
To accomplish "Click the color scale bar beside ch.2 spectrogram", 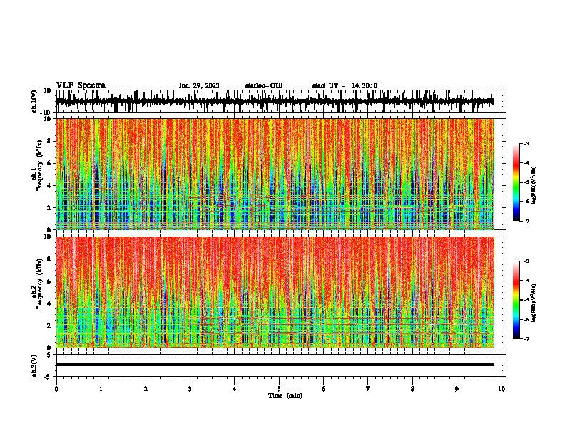I will point(516,300).
